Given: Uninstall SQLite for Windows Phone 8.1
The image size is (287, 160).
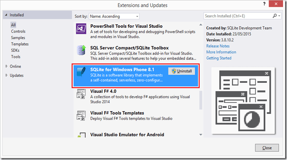Looking at the screenshot, I should (181, 71).
